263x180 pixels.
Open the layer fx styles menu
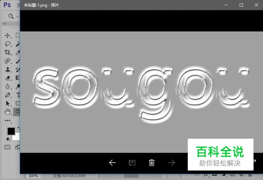pyautogui.click(x=206, y=175)
